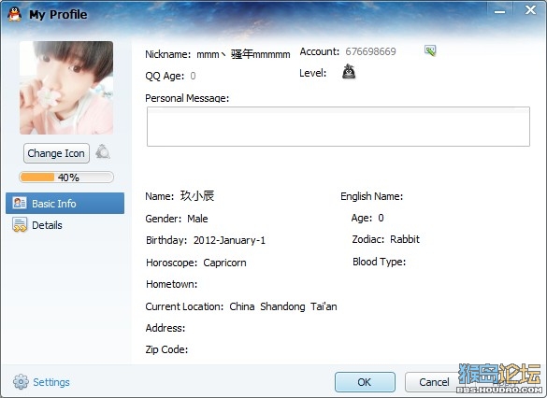Click the Zodiac value Rabbit
This screenshot has width=547, height=398.
pos(405,239)
